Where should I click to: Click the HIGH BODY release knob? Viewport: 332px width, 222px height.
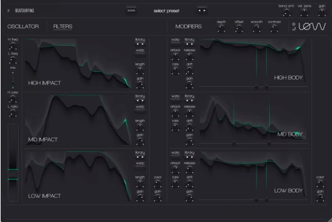click(x=190, y=57)
